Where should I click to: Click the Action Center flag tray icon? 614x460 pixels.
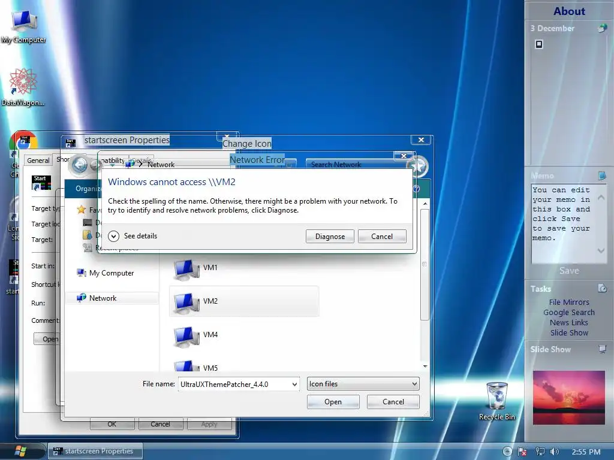coord(522,452)
